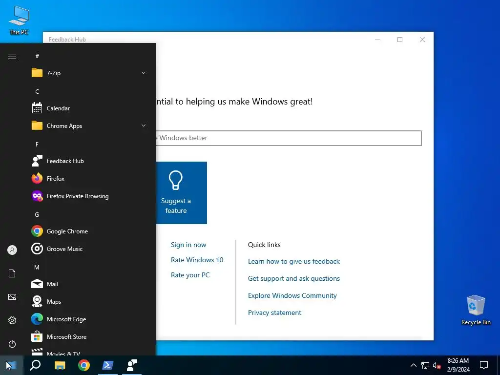The width and height of the screenshot is (500, 375).
Task: Click the F letter header
Action: (x=37, y=144)
